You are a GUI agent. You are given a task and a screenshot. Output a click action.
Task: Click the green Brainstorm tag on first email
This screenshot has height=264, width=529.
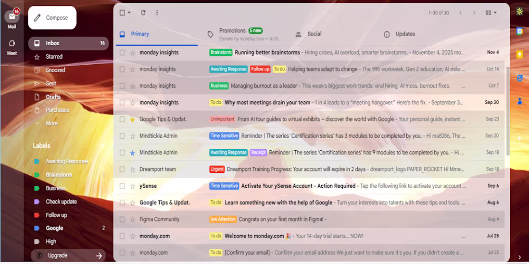pos(221,52)
